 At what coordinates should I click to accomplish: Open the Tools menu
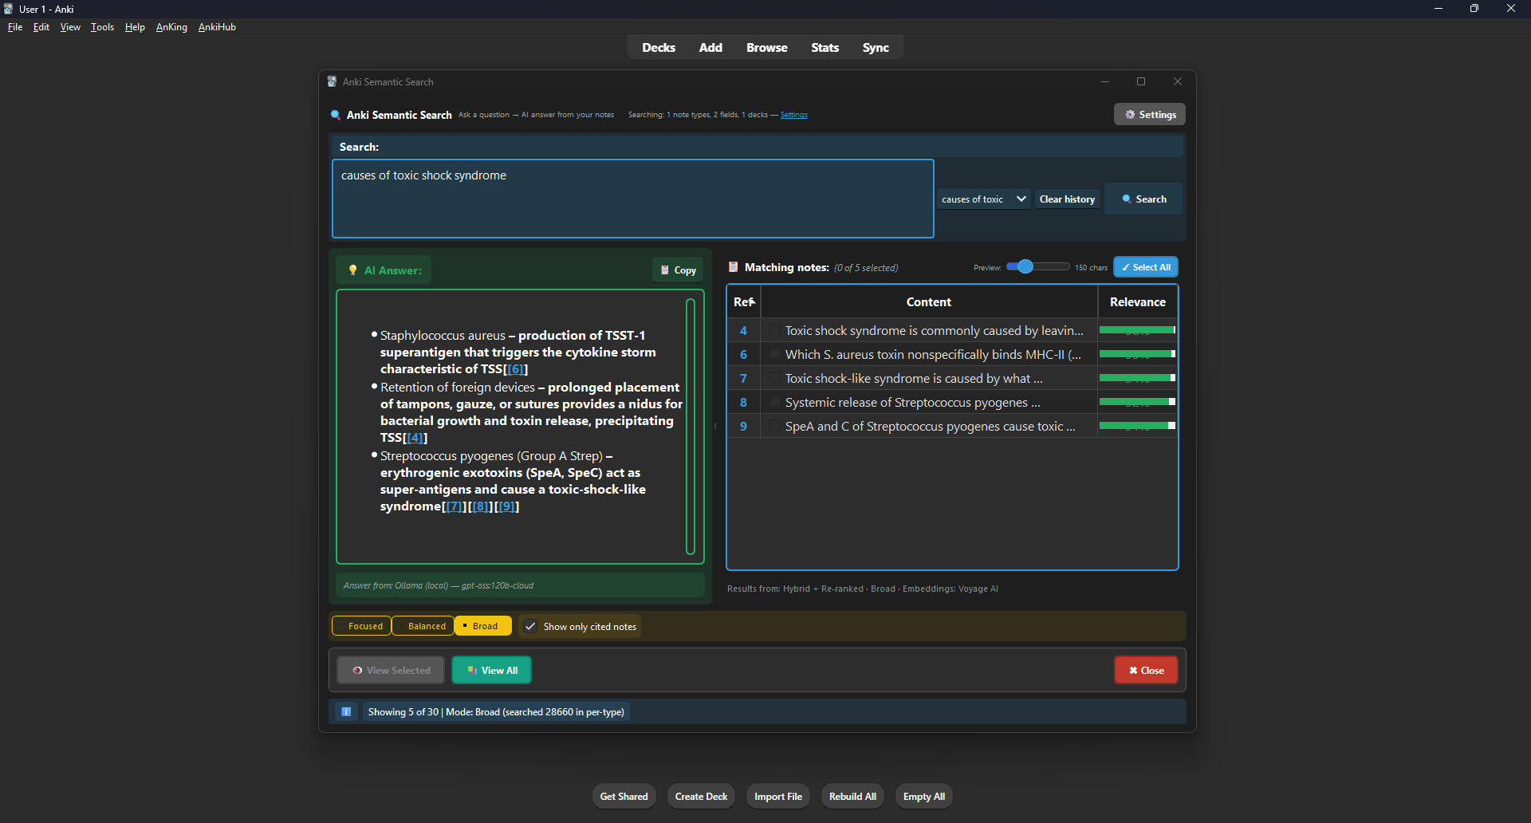click(x=102, y=27)
